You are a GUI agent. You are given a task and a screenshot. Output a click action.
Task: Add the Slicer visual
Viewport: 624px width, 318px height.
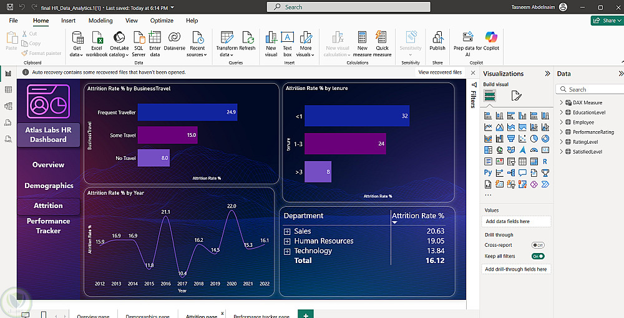point(511,161)
